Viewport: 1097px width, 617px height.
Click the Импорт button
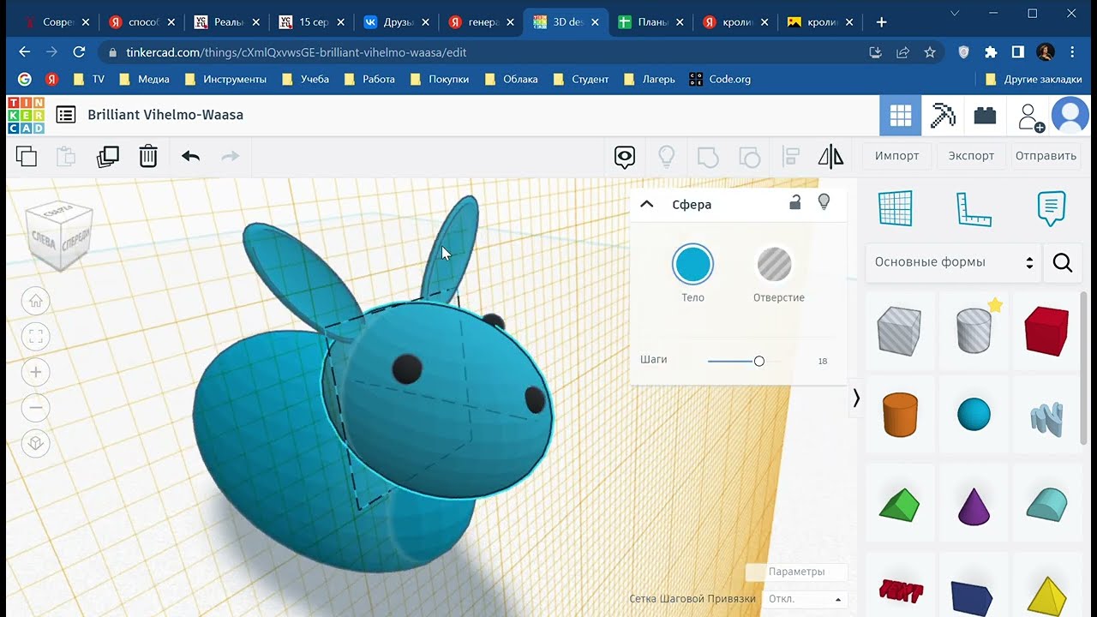click(896, 156)
